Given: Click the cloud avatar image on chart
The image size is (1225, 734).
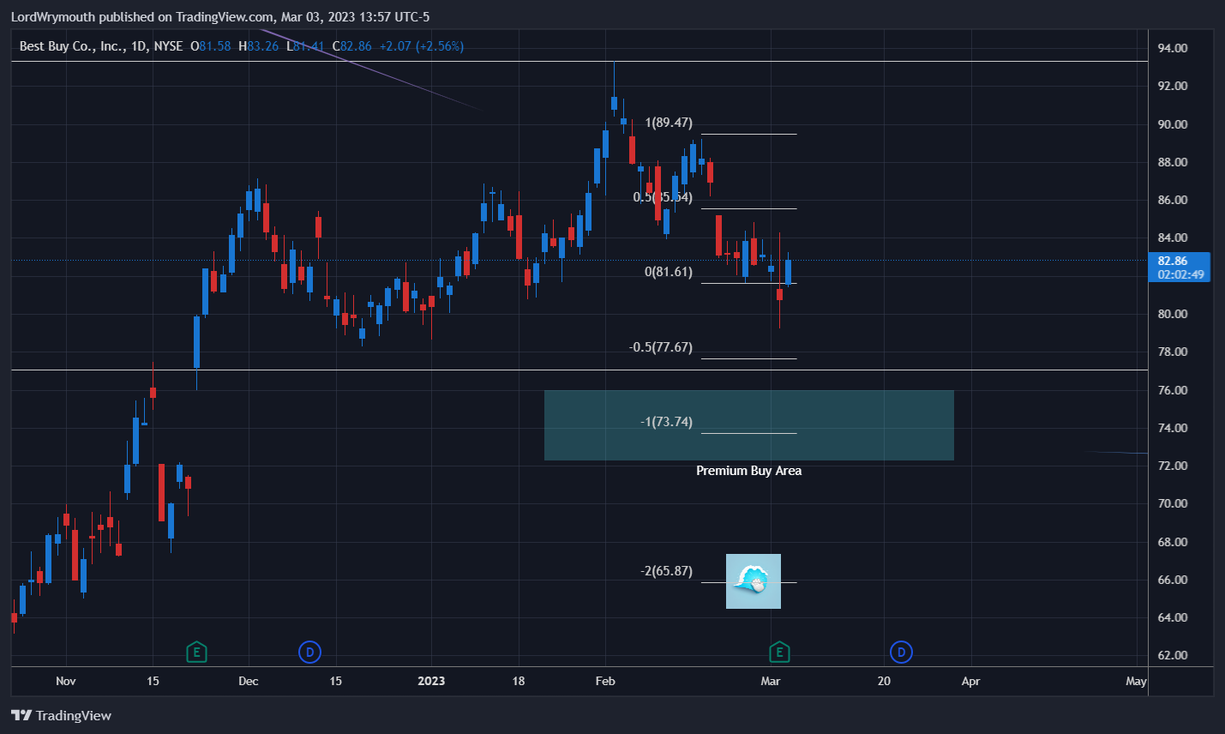Looking at the screenshot, I should (x=754, y=581).
